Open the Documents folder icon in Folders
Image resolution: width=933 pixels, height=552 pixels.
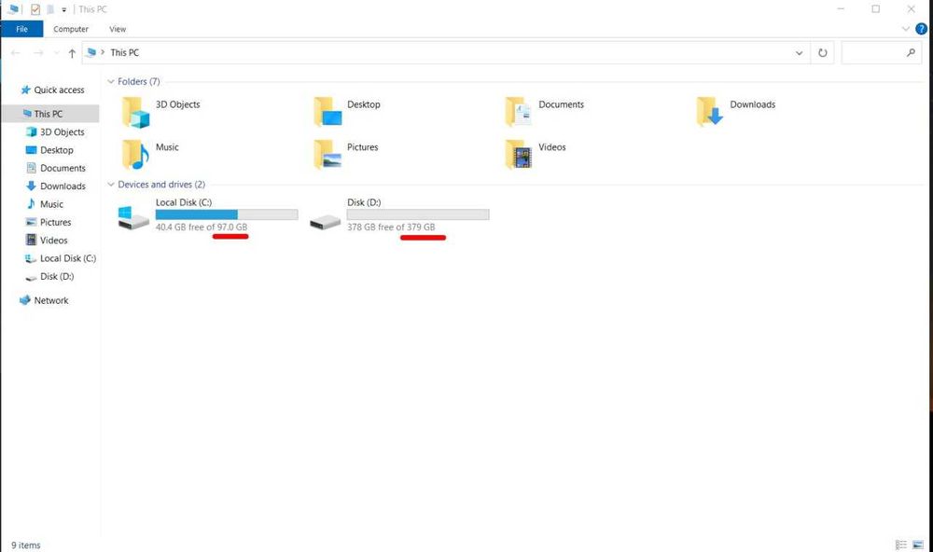tap(518, 112)
